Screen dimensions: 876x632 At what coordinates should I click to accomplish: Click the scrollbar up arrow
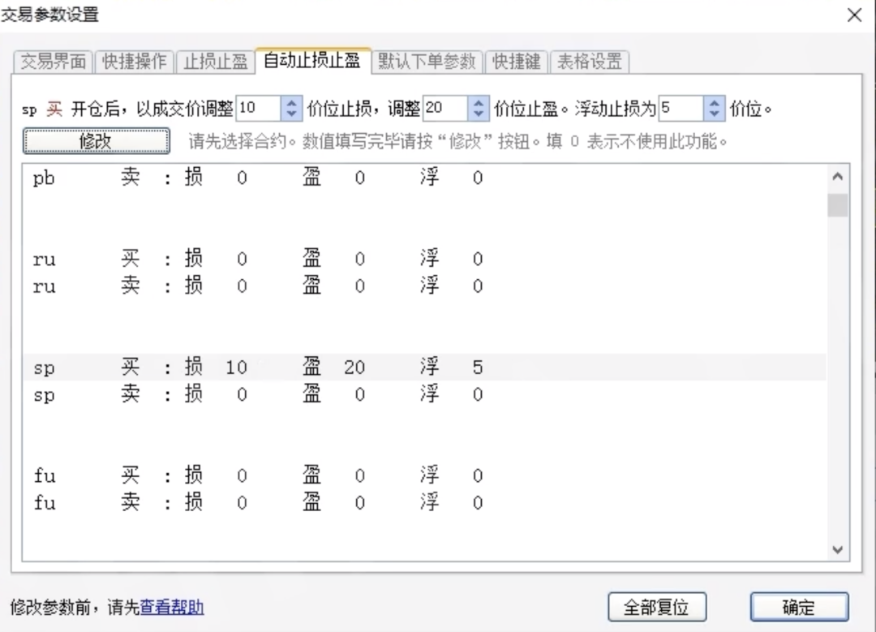pos(837,175)
